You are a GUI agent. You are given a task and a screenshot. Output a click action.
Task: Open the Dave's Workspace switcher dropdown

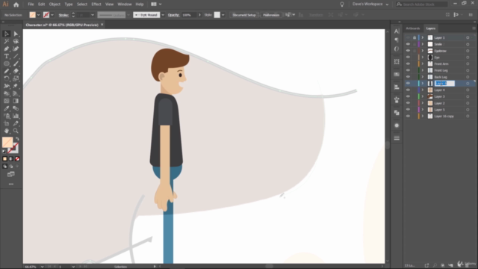[x=370, y=4]
